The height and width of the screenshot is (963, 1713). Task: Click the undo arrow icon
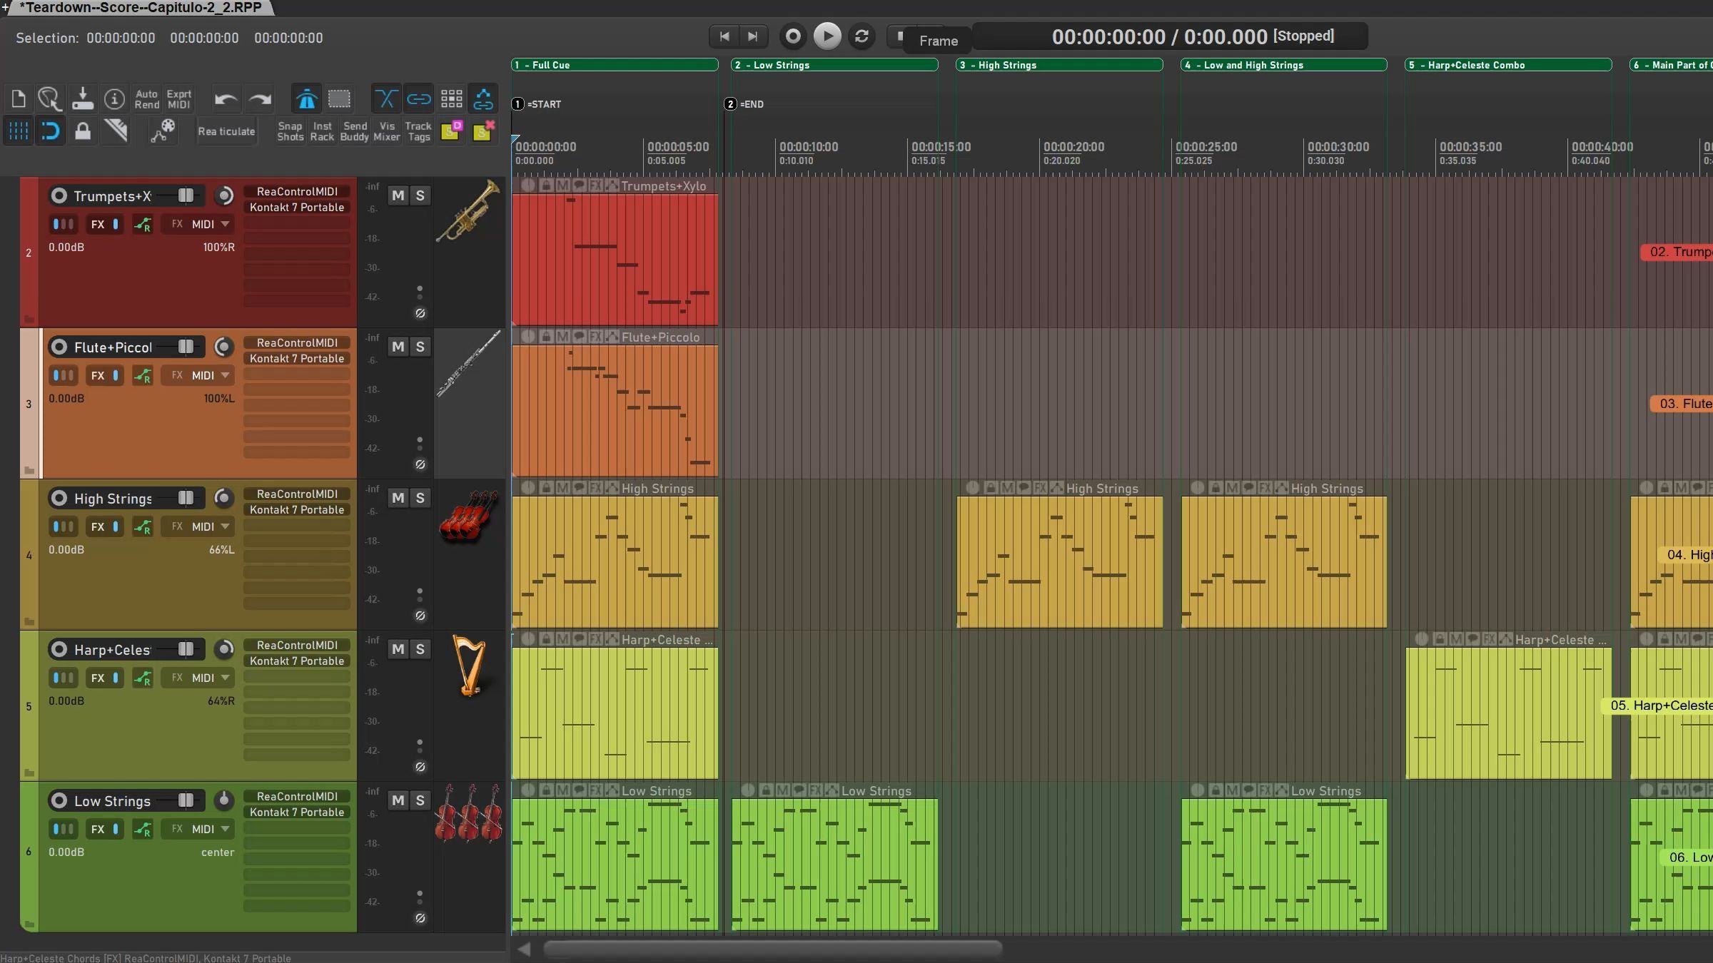coord(226,99)
